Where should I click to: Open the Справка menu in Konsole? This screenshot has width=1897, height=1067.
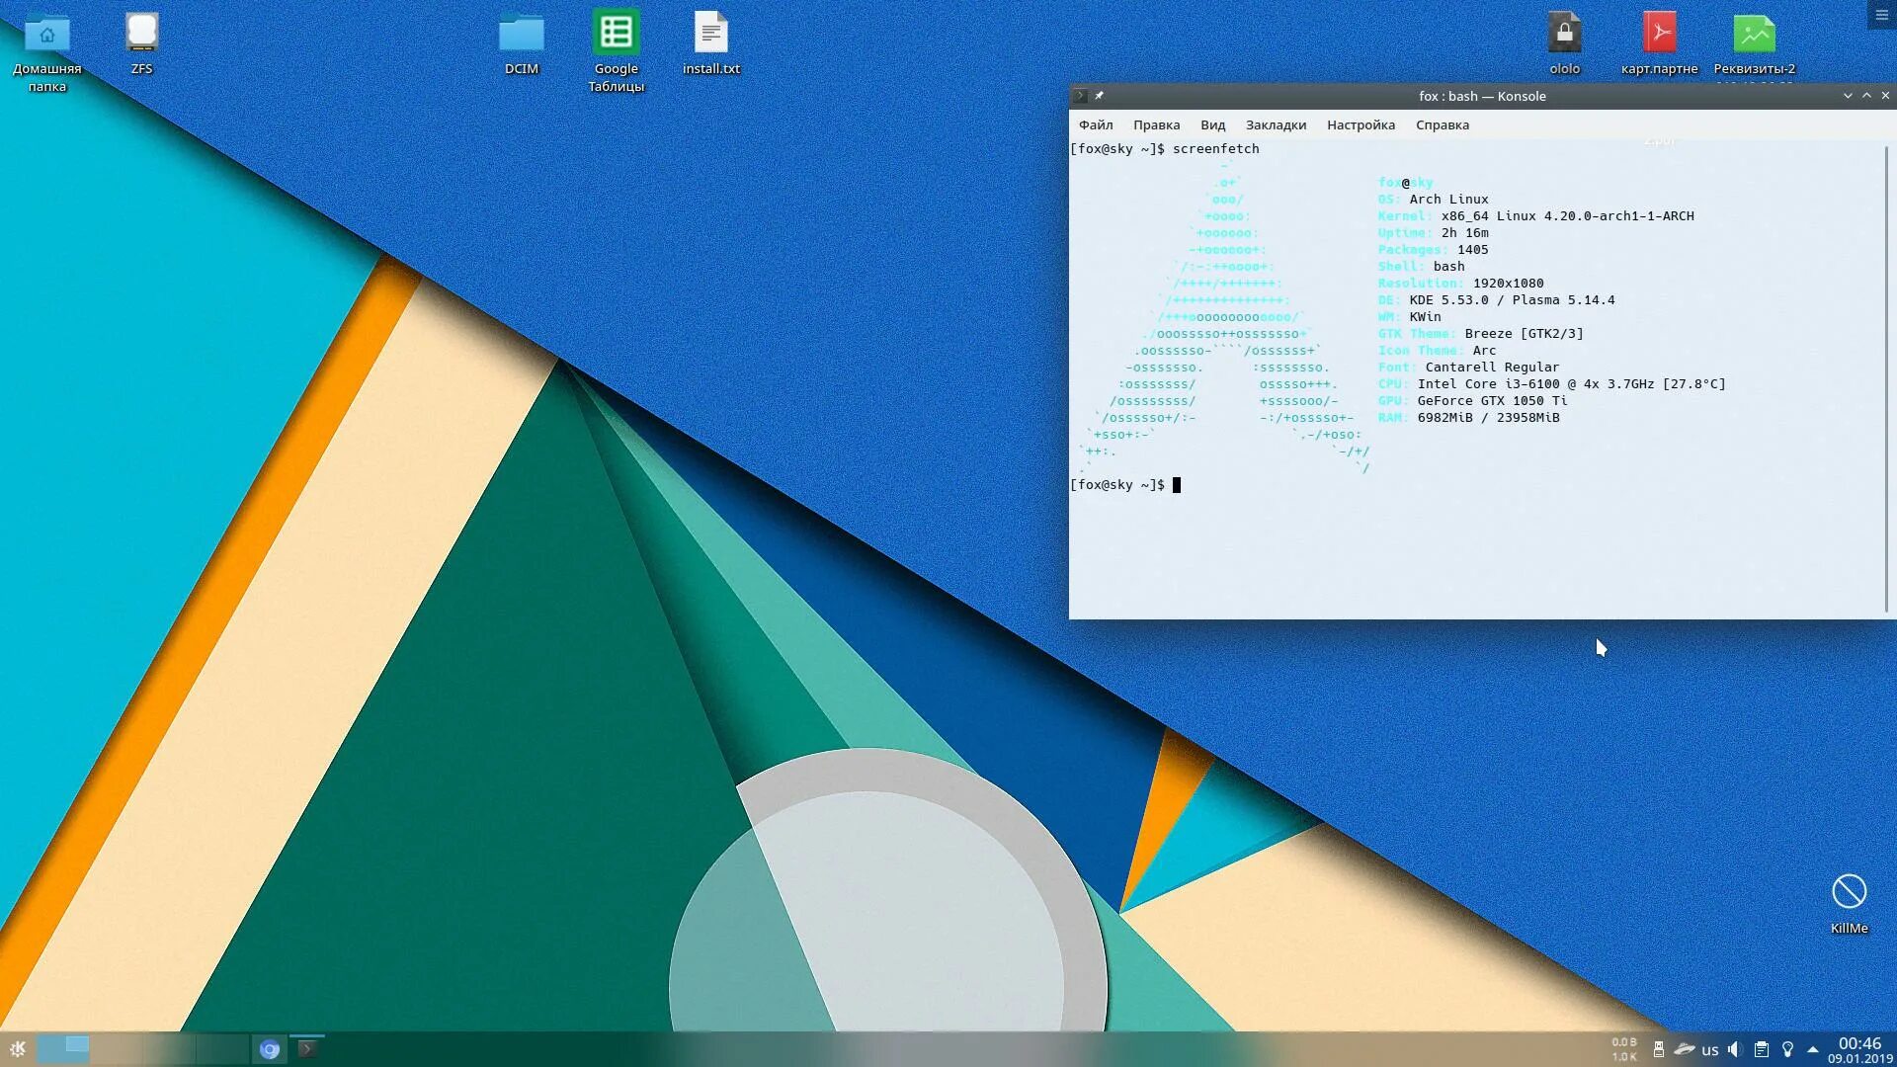1442,124
